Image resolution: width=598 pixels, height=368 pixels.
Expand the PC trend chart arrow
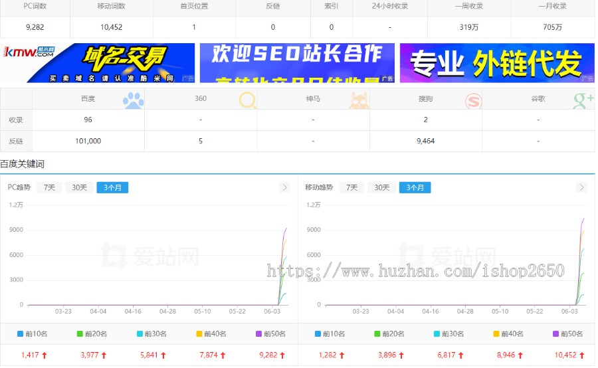[x=285, y=187]
